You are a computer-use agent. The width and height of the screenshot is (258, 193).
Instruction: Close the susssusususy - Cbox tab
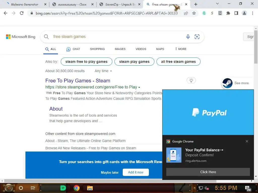(x=92, y=5)
